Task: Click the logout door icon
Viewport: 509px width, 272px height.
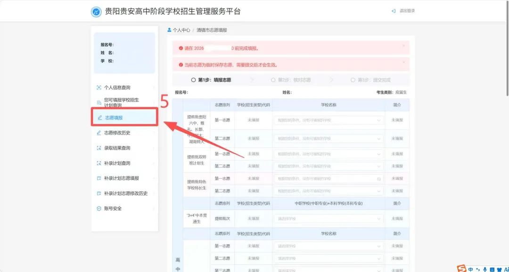Action: click(x=394, y=11)
